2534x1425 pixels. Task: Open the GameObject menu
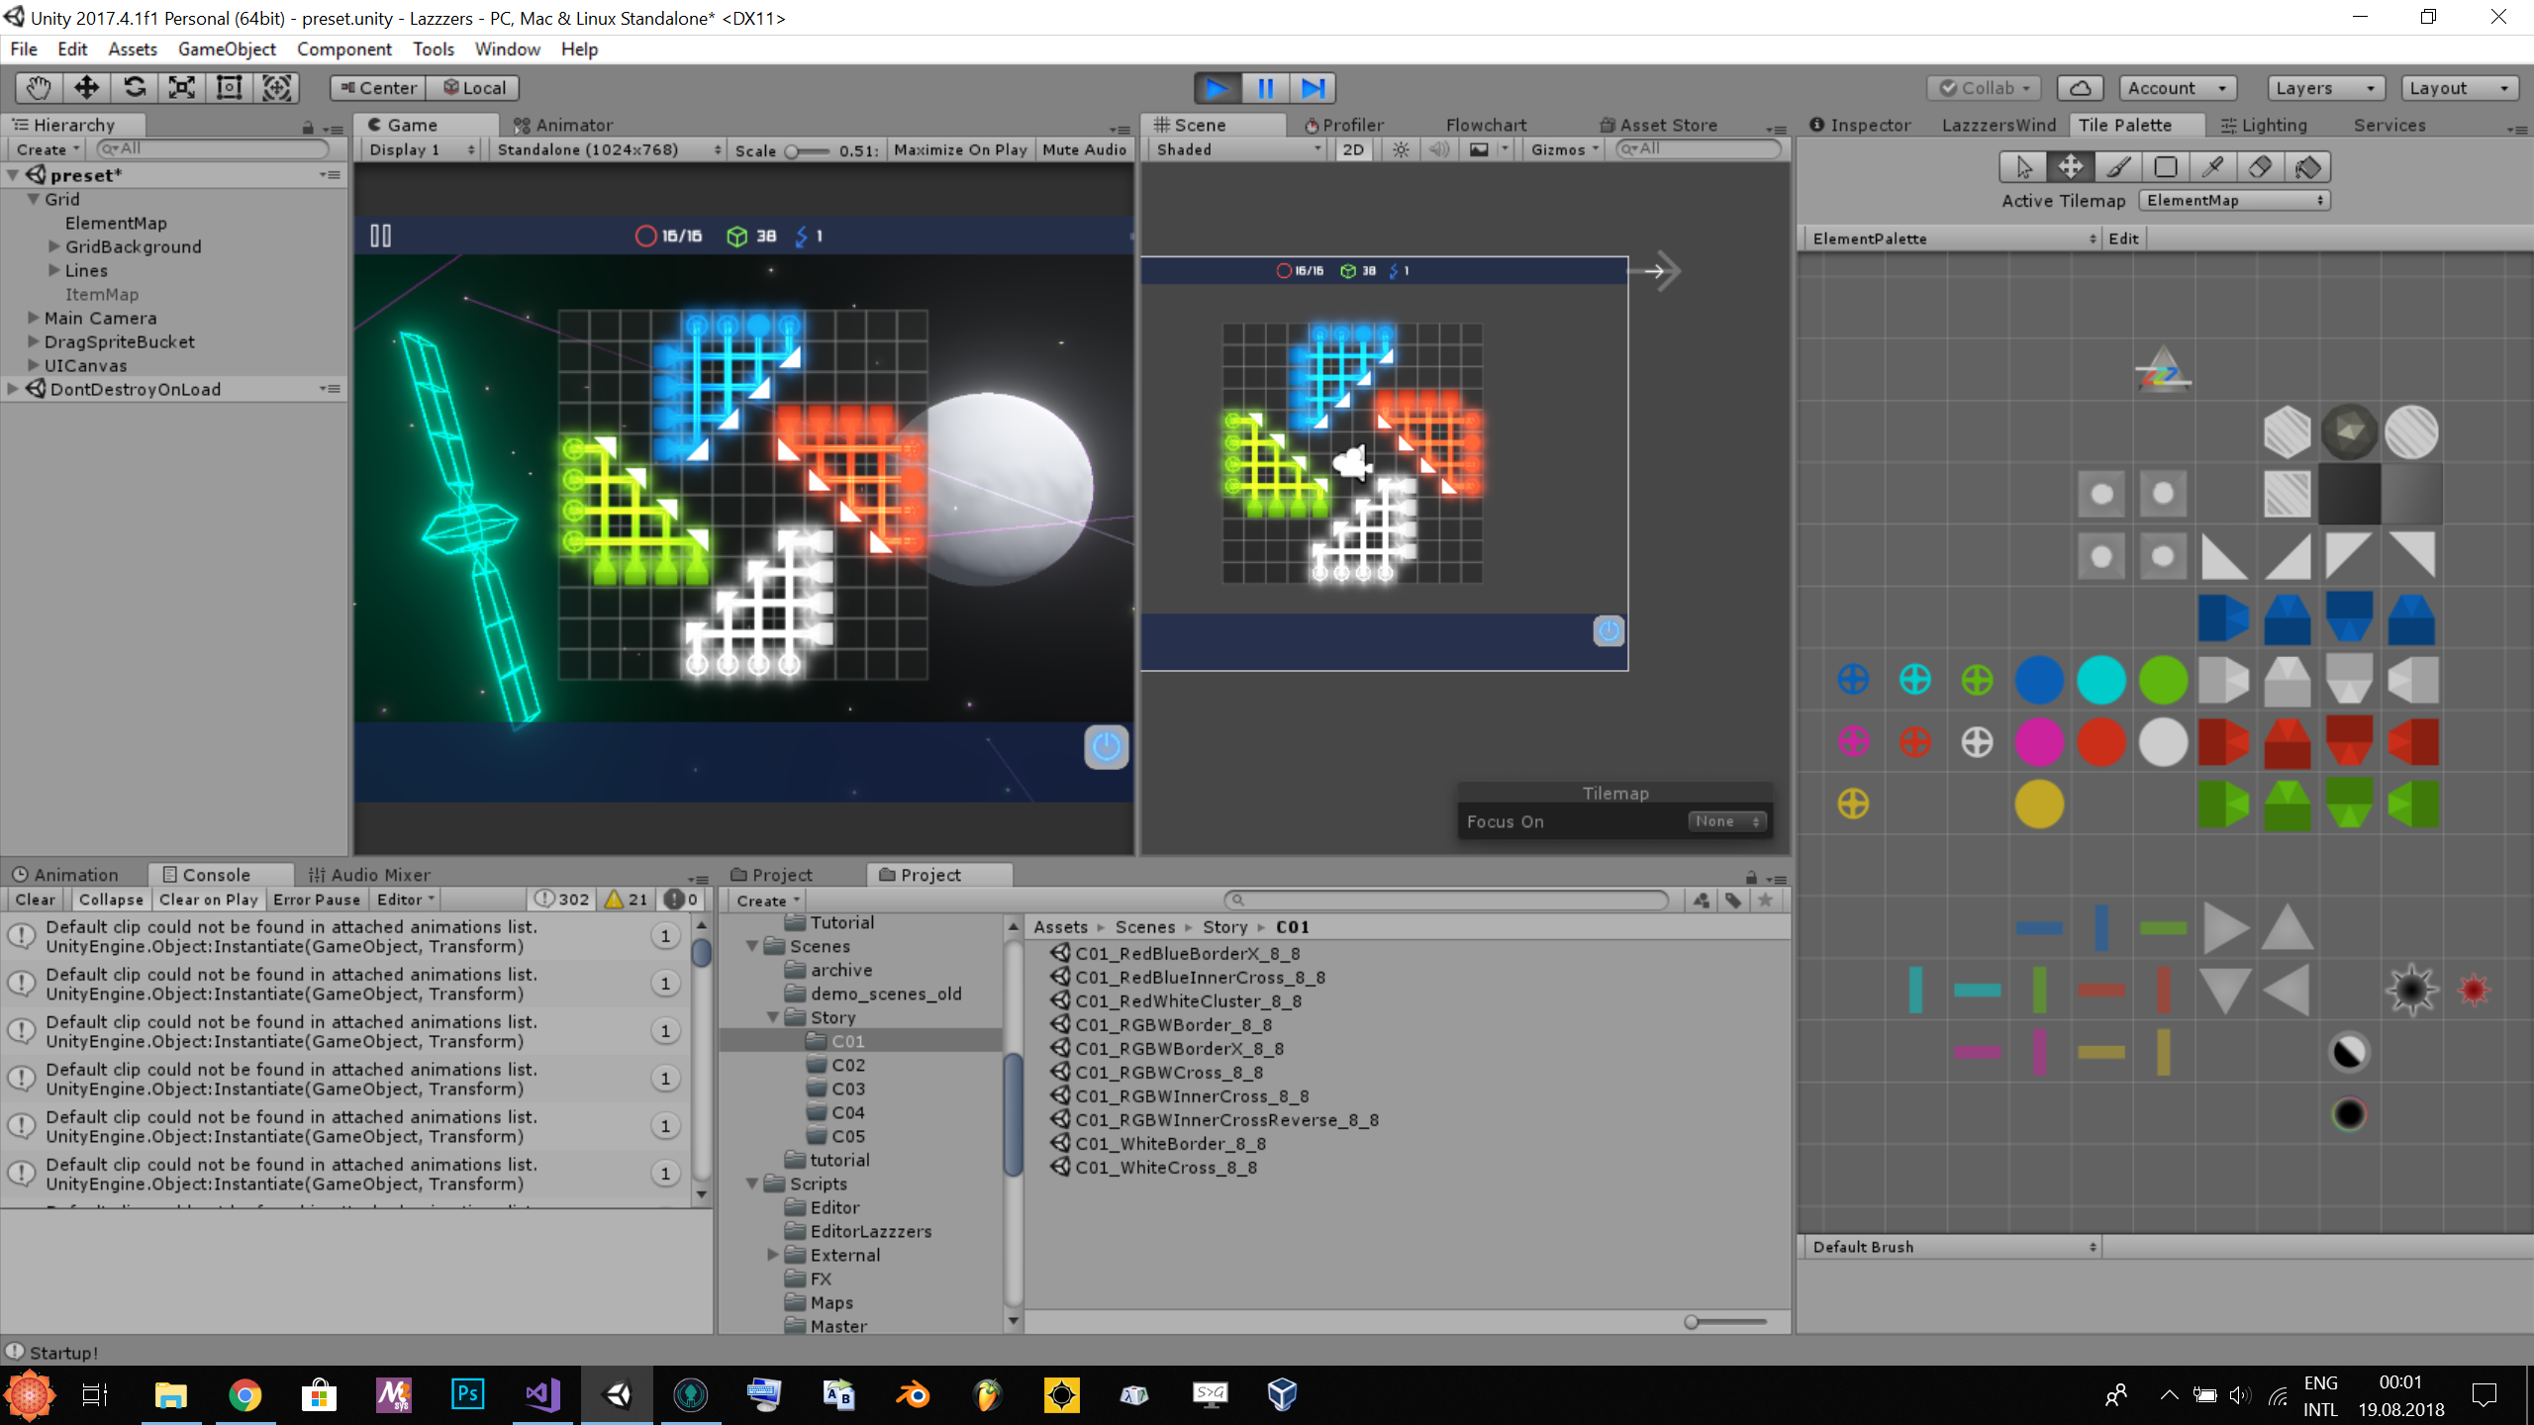pos(227,48)
